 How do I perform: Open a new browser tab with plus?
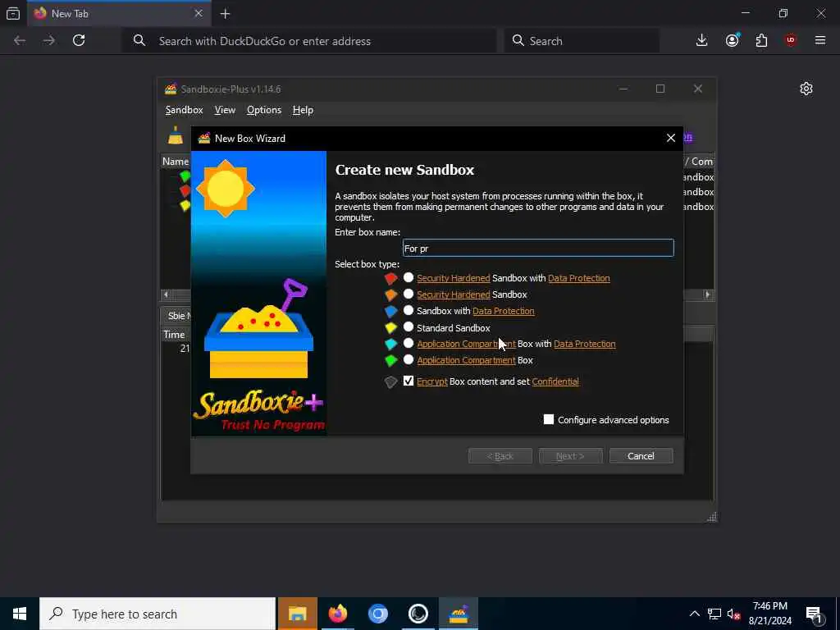pyautogui.click(x=225, y=14)
